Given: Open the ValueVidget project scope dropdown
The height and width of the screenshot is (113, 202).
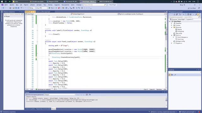Looking at the screenshot, I should pos(48,14).
